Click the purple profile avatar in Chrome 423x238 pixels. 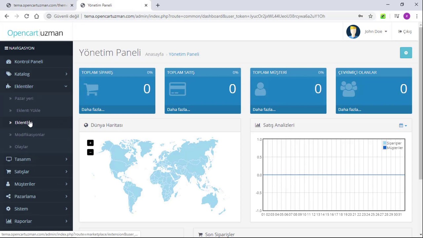(x=407, y=16)
